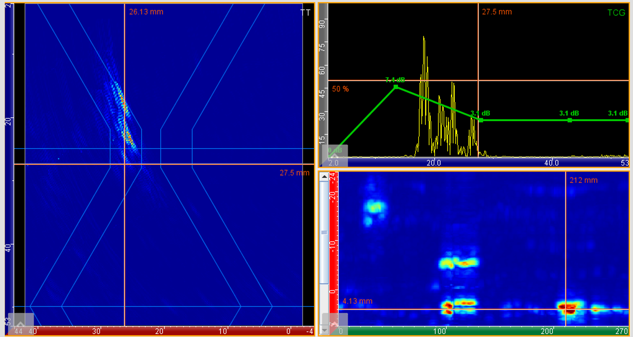The height and width of the screenshot is (337, 633).
Task: Click the 4.13 mm index cursor label
Action: point(357,301)
